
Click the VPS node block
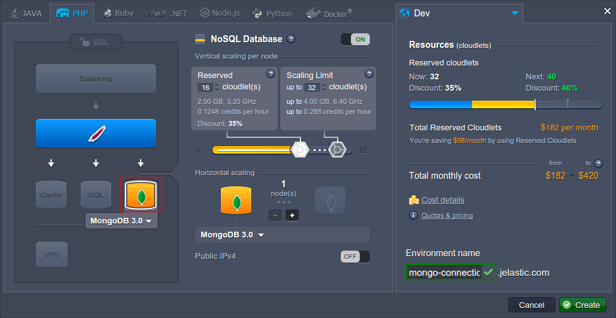[x=52, y=254]
